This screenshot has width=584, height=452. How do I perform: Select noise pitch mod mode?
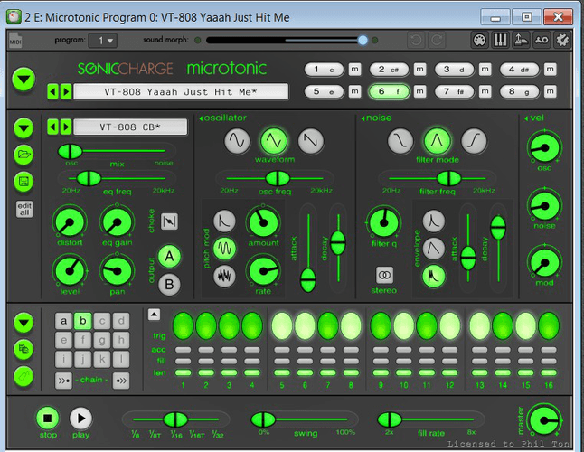224,276
